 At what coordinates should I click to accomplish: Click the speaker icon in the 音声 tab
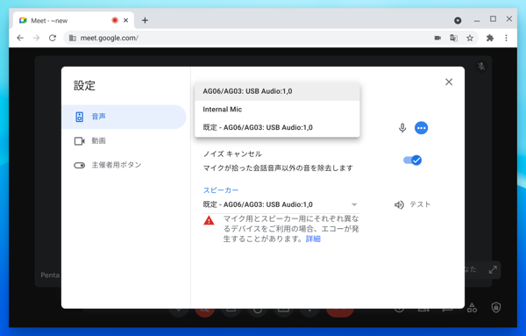79,117
